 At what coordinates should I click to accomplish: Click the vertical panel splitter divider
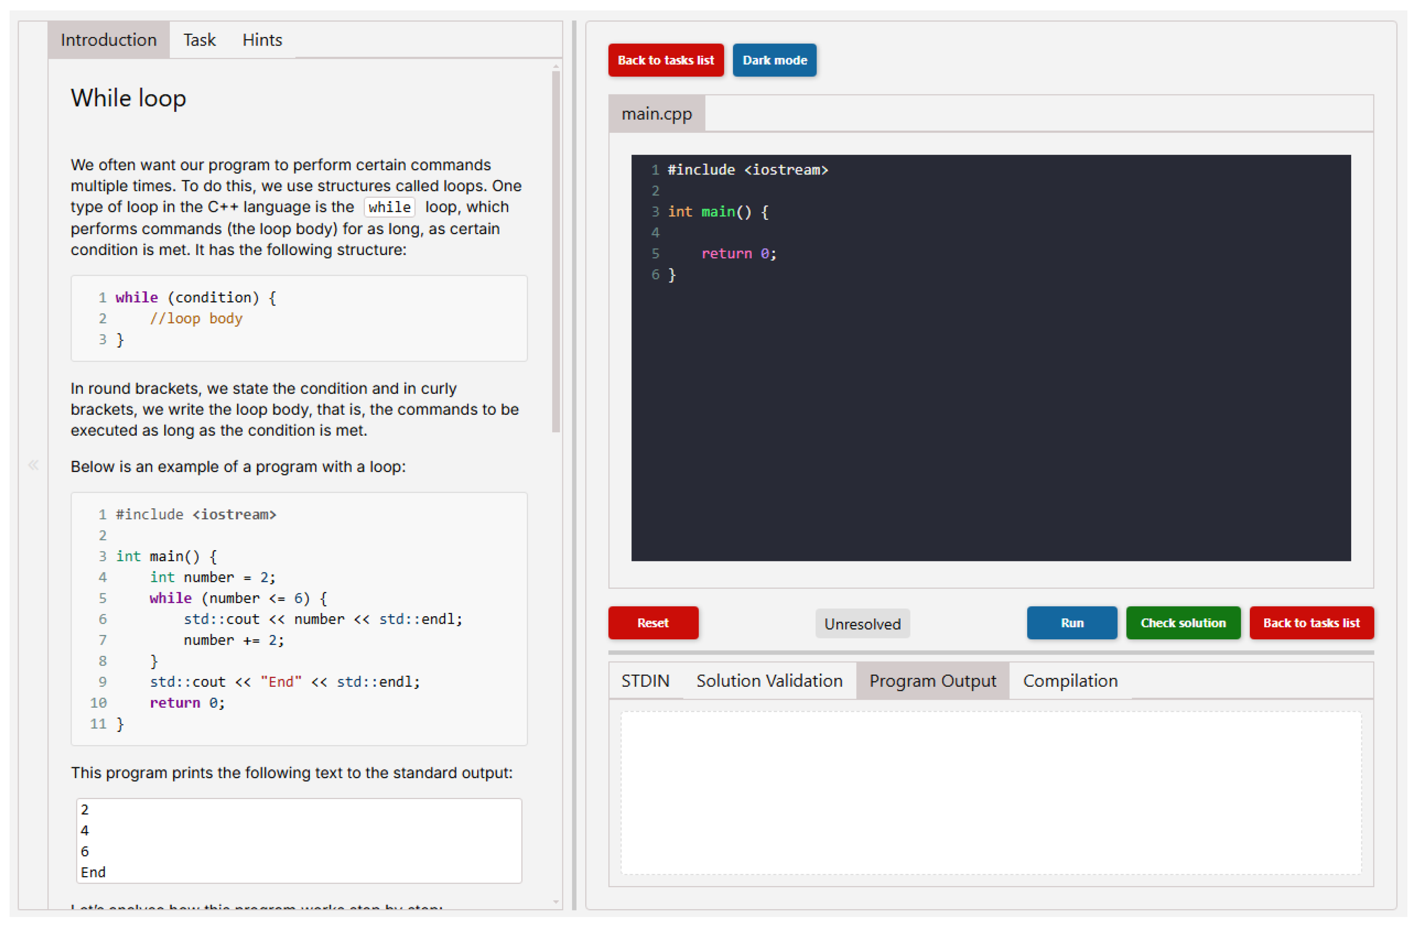(x=574, y=465)
